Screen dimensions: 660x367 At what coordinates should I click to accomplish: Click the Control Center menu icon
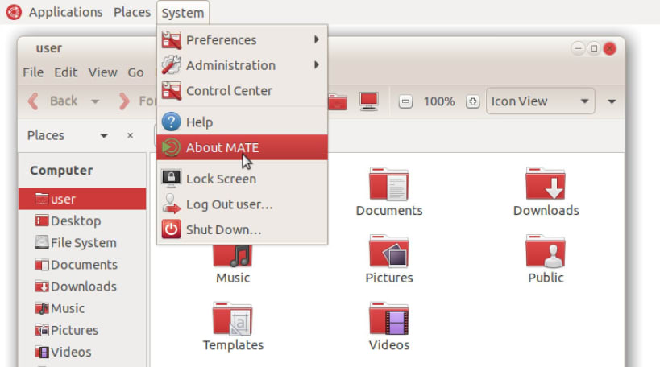tap(172, 91)
